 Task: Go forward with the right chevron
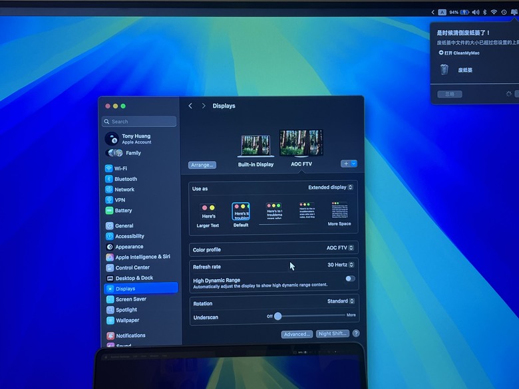(x=203, y=106)
